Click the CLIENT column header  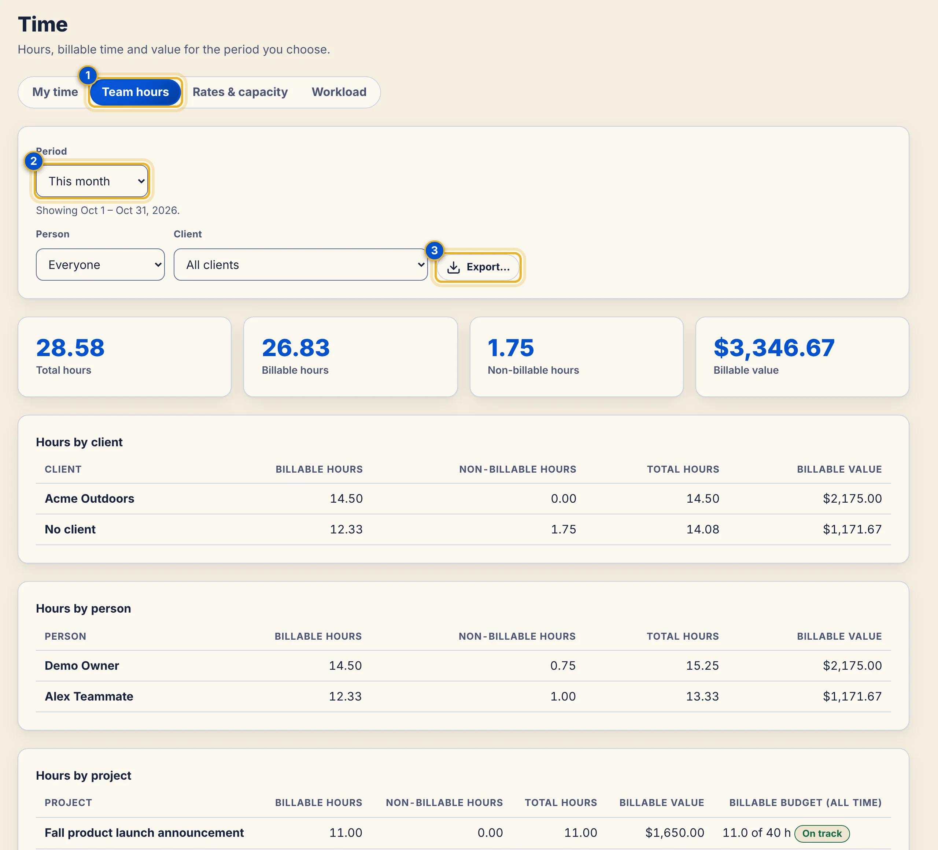point(63,469)
